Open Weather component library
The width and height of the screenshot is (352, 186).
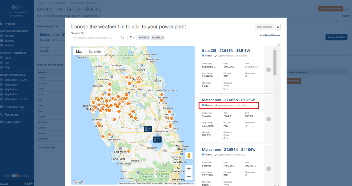pos(9,36)
